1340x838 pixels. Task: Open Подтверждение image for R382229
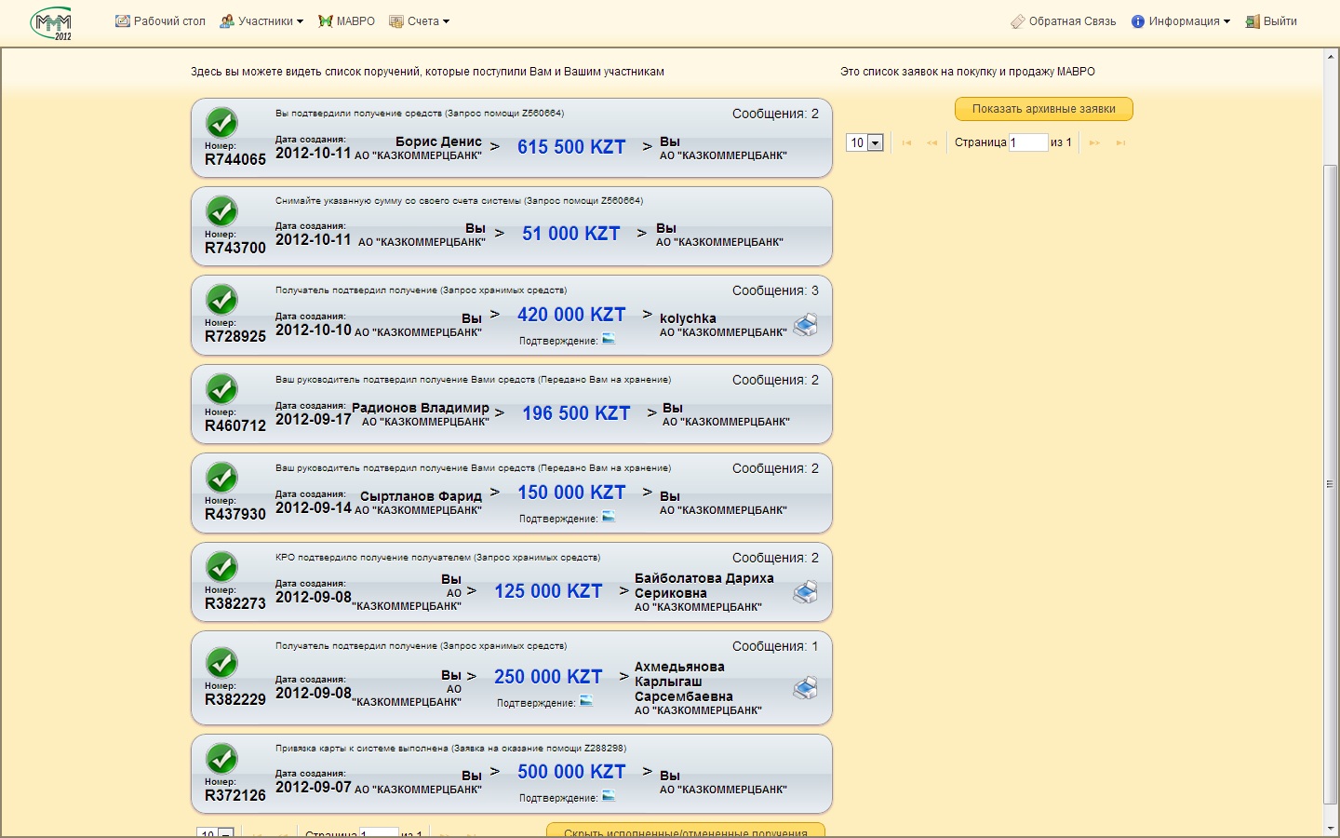[x=586, y=701]
